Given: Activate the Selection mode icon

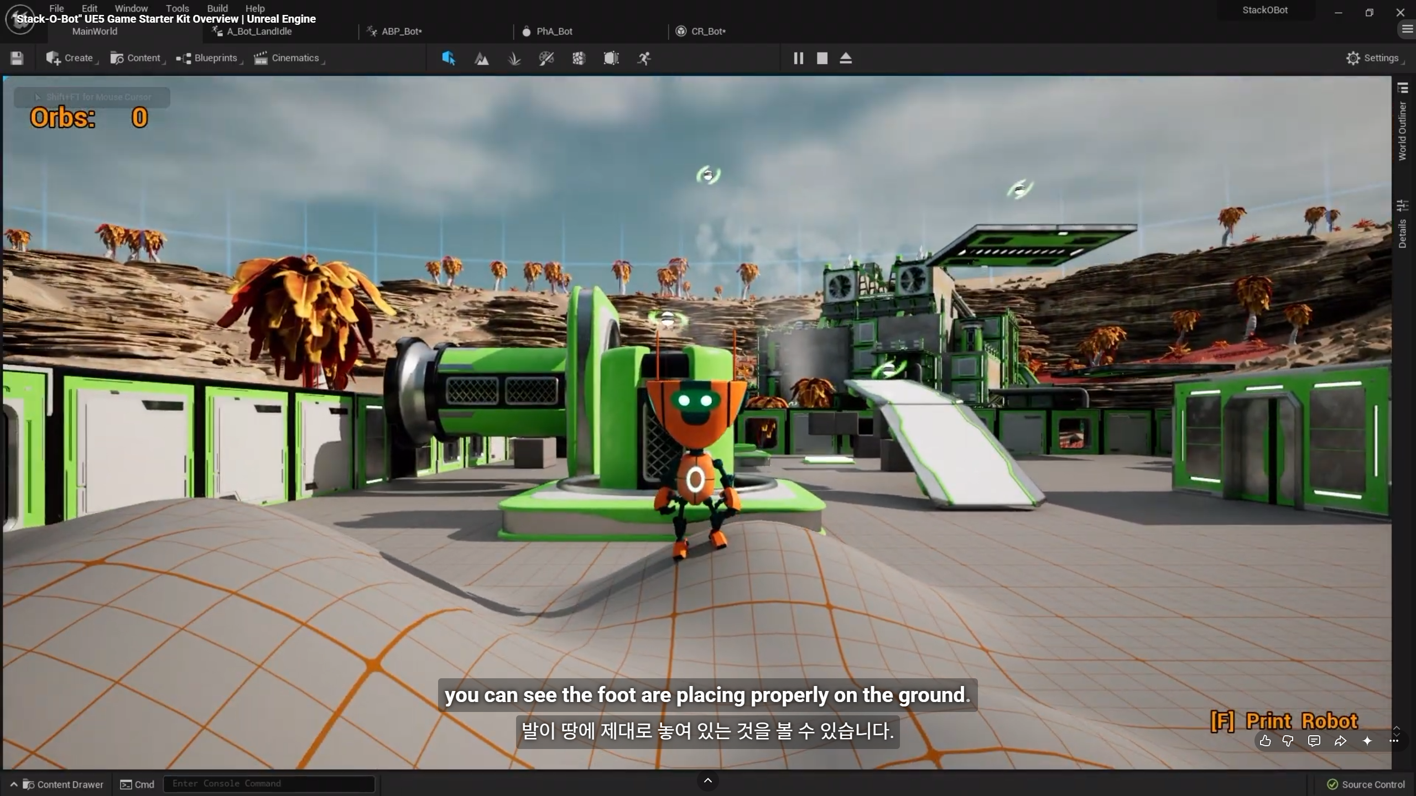Looking at the screenshot, I should [x=449, y=58].
